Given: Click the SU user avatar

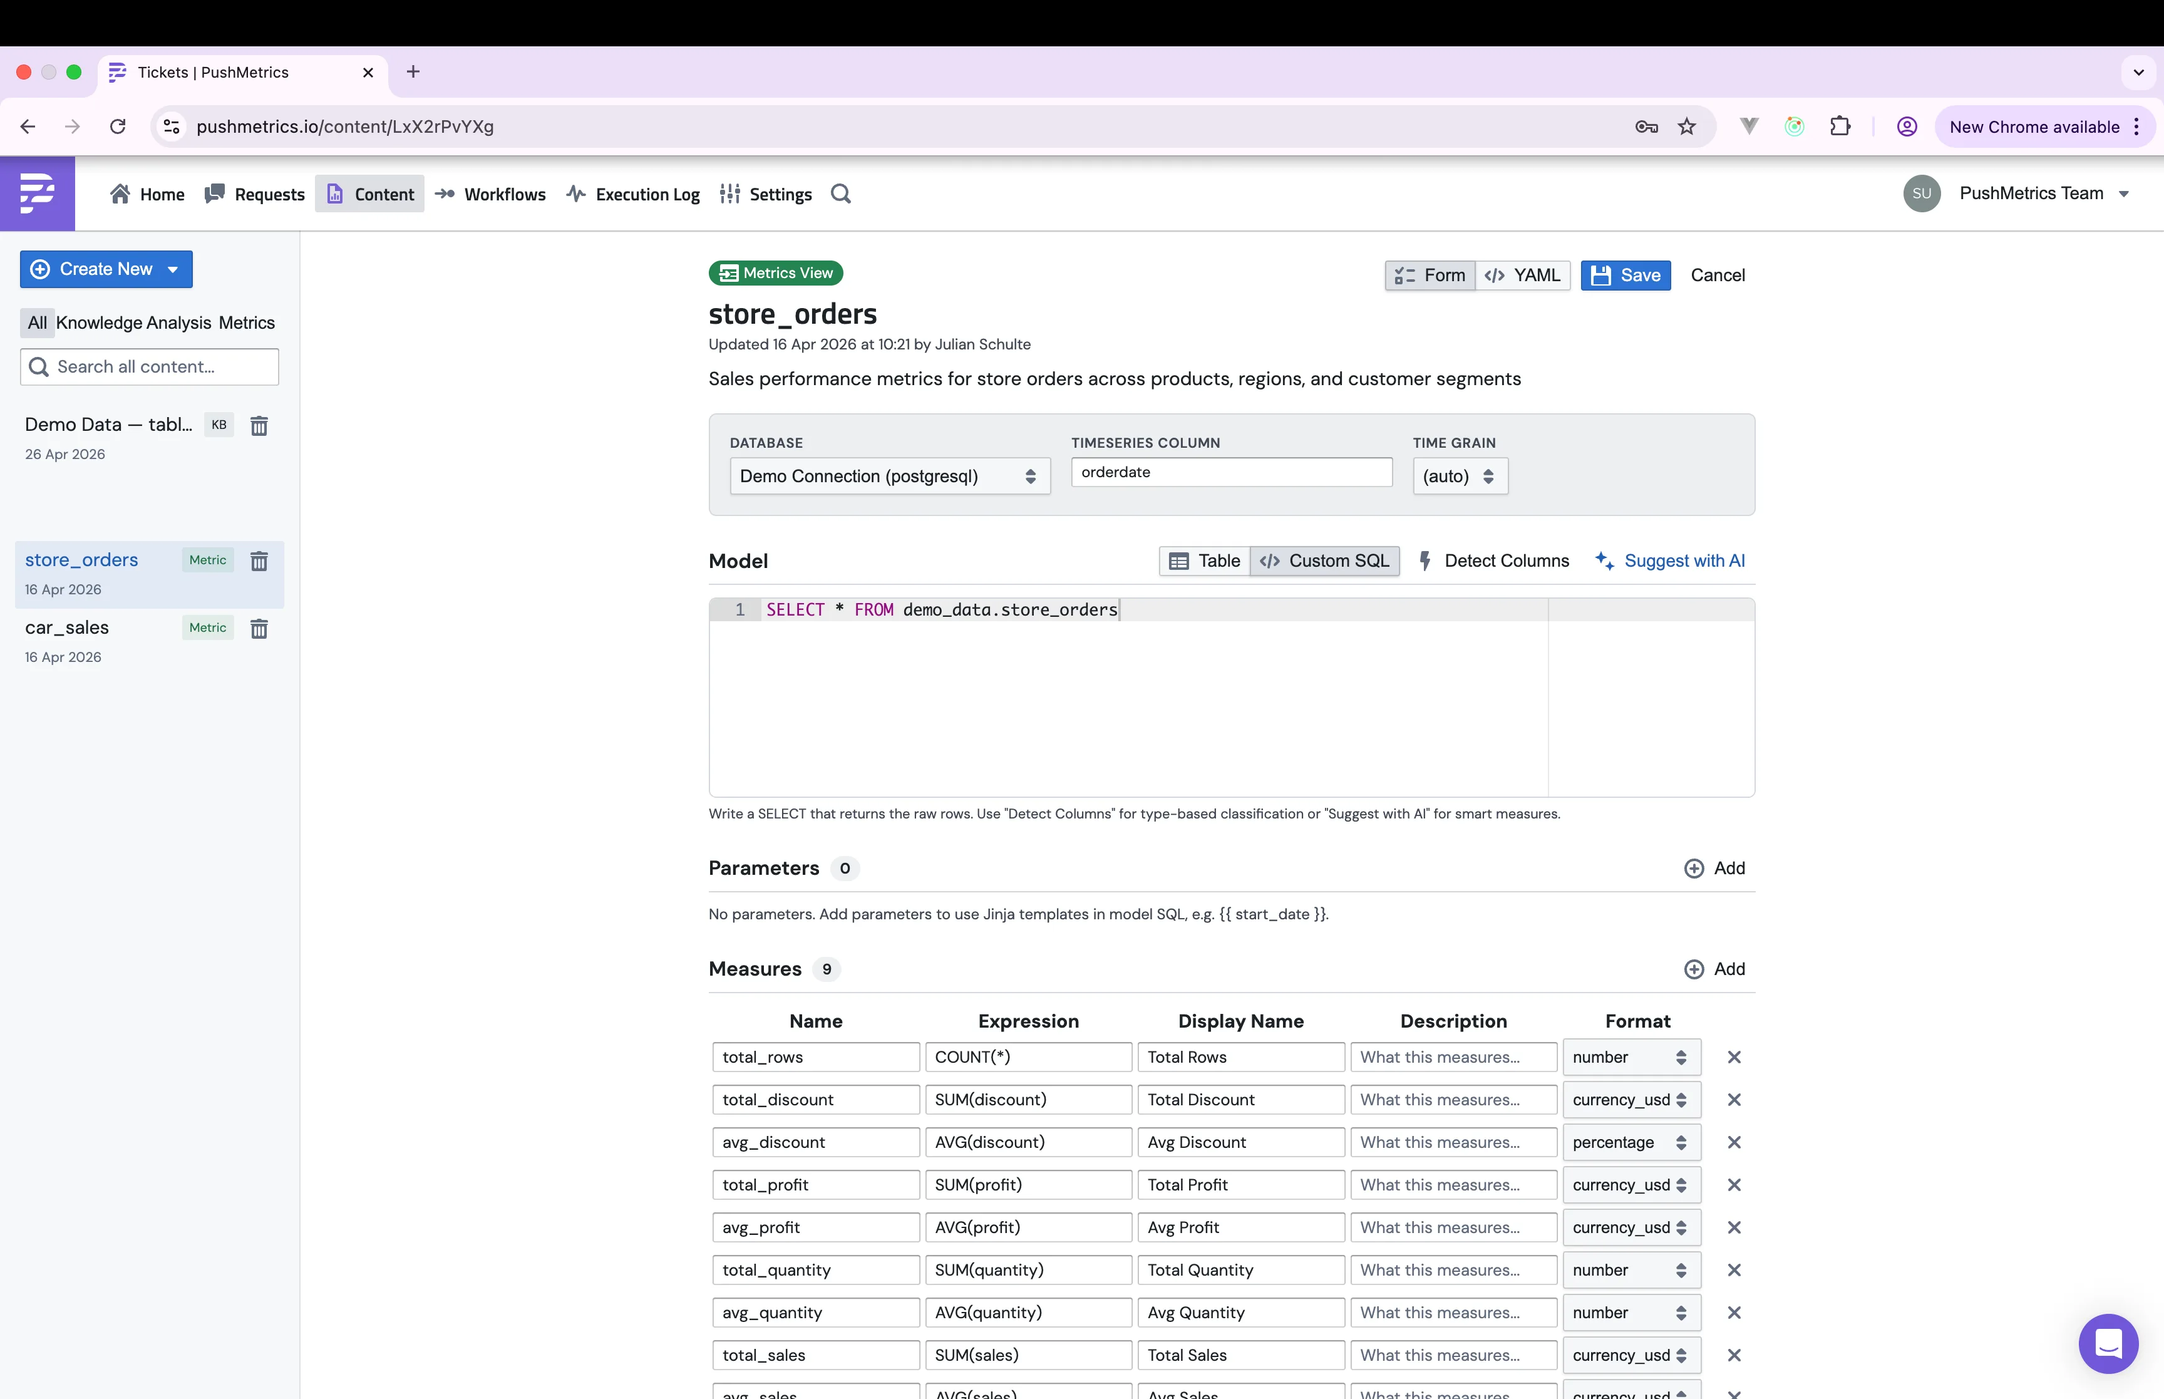Looking at the screenshot, I should (x=1922, y=194).
